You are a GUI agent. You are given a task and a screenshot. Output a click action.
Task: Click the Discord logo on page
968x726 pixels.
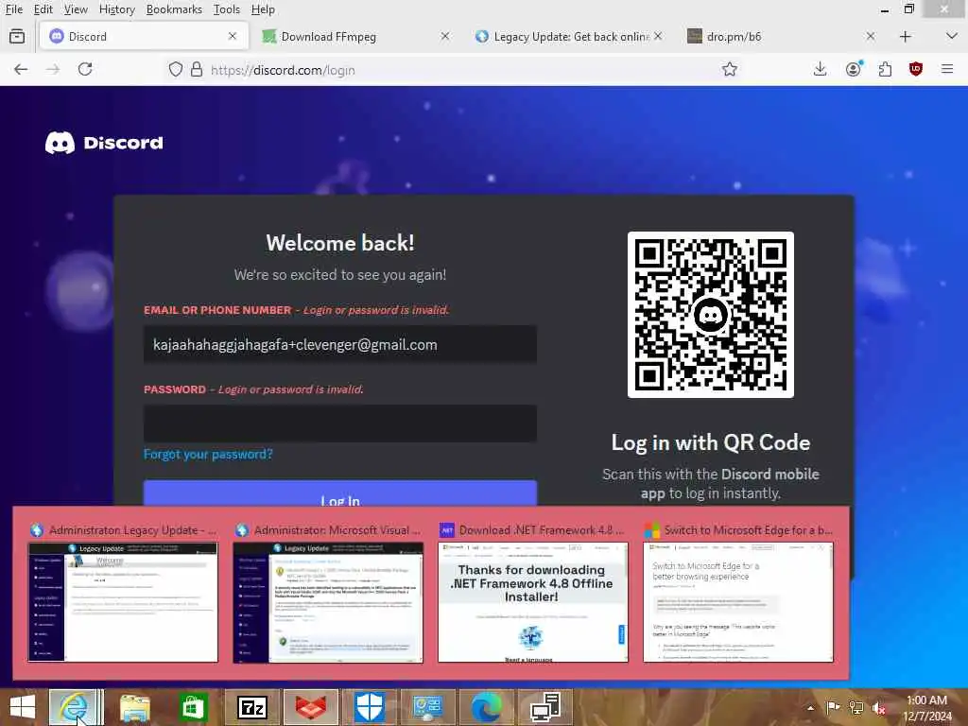pyautogui.click(x=104, y=143)
